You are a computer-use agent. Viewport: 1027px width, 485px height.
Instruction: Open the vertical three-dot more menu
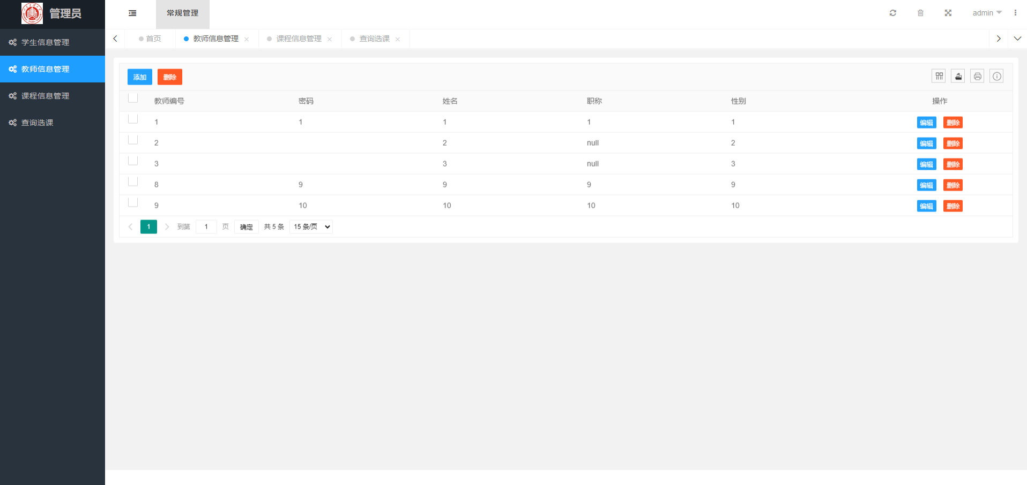click(x=1015, y=13)
